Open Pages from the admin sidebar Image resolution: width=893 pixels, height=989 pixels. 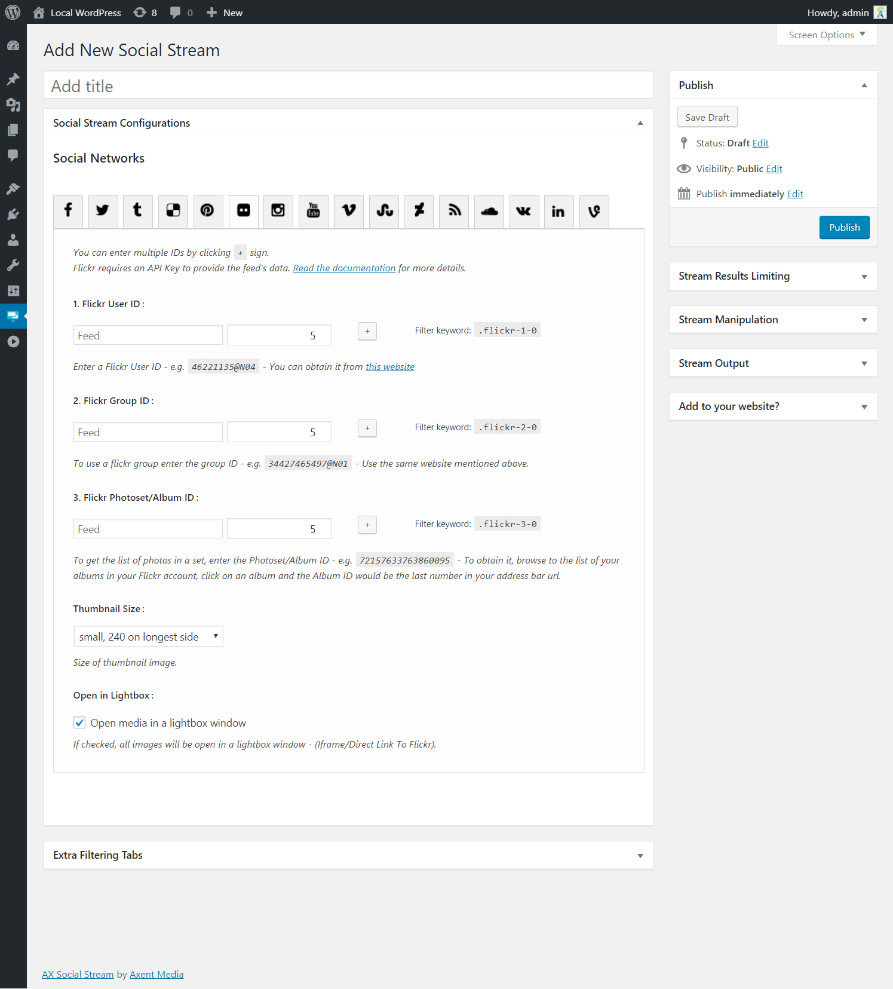click(x=13, y=130)
